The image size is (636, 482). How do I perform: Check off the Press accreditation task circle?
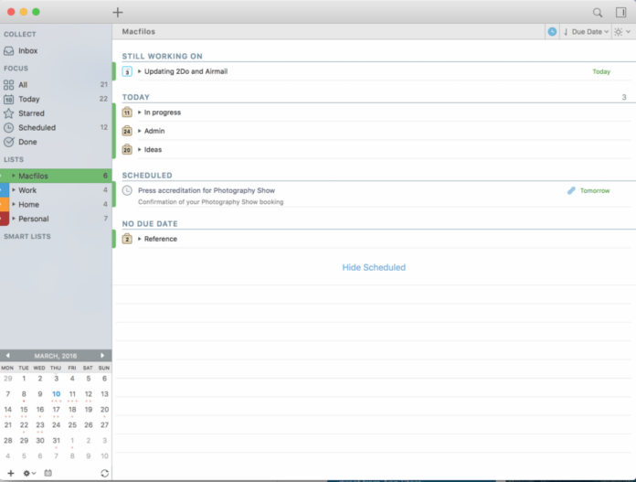point(127,190)
